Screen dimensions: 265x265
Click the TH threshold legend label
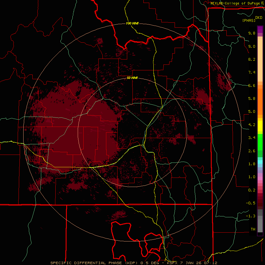253,229
